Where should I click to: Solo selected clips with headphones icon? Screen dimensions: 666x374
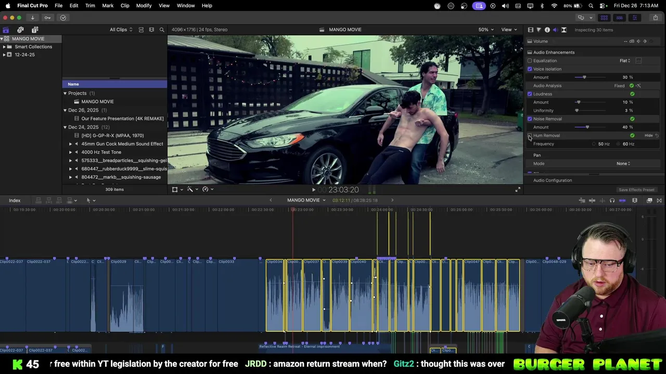[x=612, y=201]
